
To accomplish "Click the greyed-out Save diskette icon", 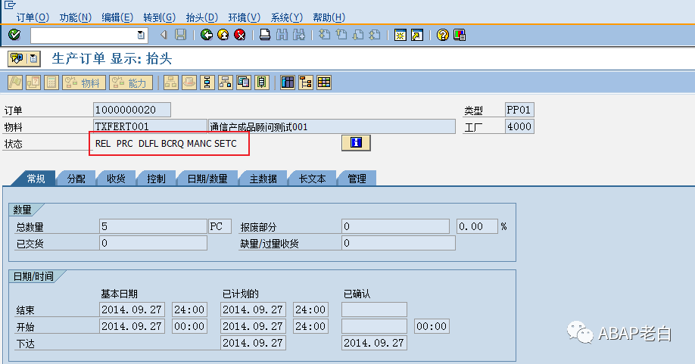I will pyautogui.click(x=180, y=35).
